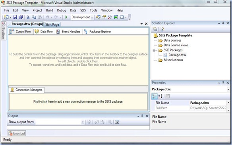Open the Redo history dropdown arrow
Viewport: 232px width, 145px height.
pos(60,17)
